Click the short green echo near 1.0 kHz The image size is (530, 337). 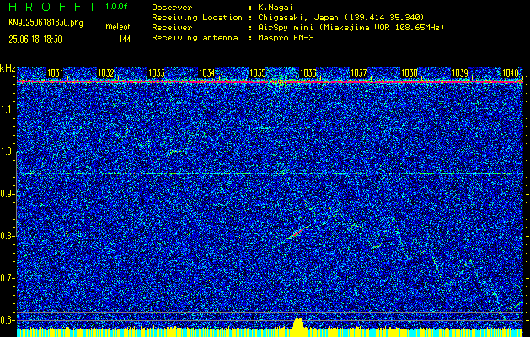tap(175, 153)
